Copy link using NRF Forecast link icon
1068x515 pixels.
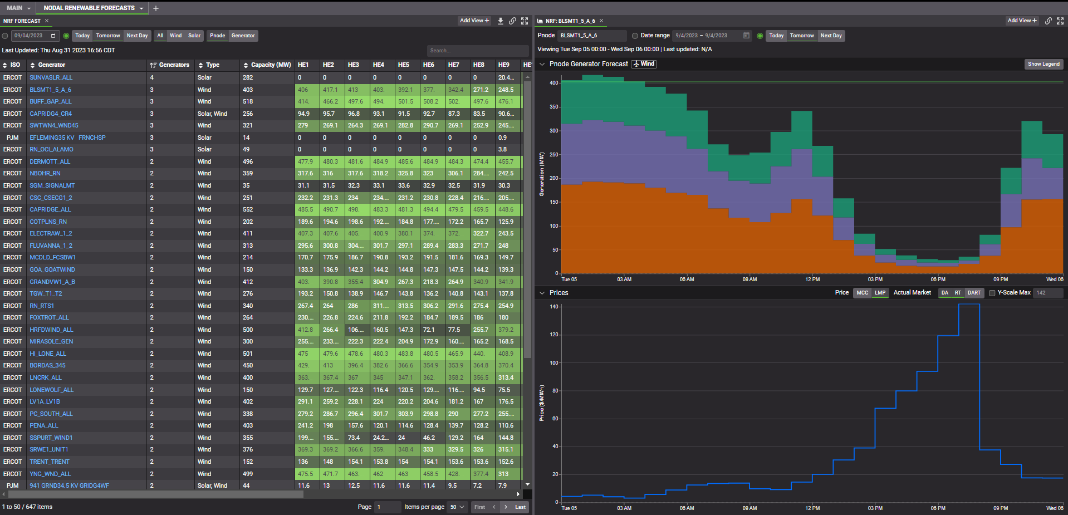[x=512, y=21]
